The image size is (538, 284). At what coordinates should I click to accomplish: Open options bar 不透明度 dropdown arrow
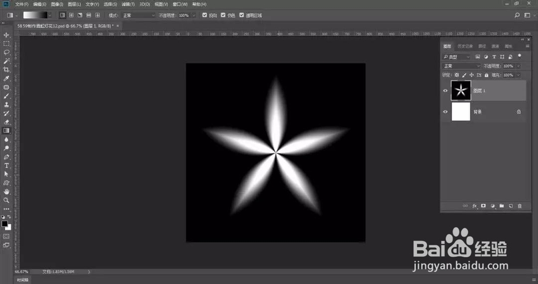click(x=194, y=16)
